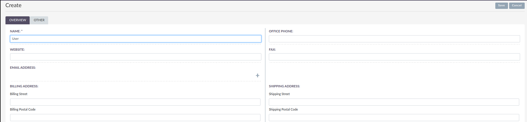The image size is (527, 122).
Task: Click into the Website input field
Action: [135, 57]
